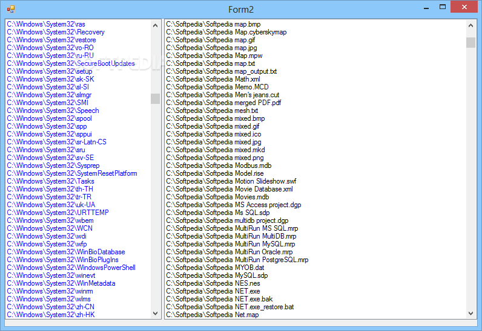Select C:\Windows\System32\Recovery entry

[x=56, y=32]
